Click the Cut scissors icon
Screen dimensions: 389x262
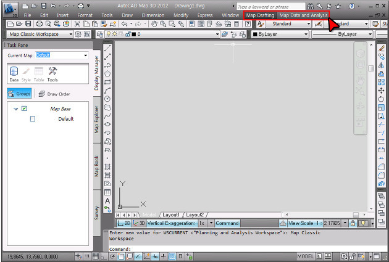(x=77, y=24)
